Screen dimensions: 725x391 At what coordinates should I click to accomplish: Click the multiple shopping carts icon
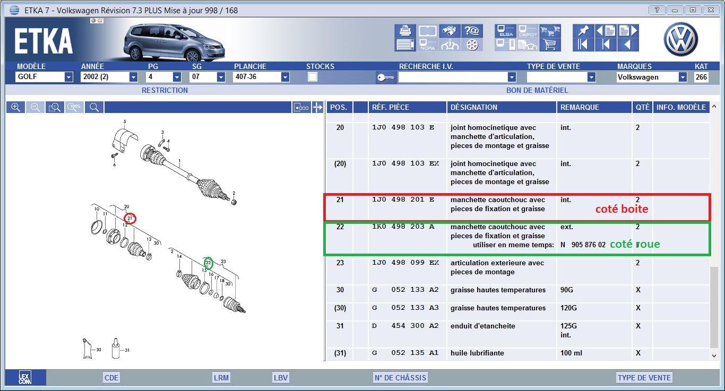pyautogui.click(x=550, y=30)
